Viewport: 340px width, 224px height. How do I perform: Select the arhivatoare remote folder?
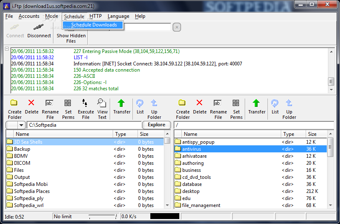click(x=251, y=156)
